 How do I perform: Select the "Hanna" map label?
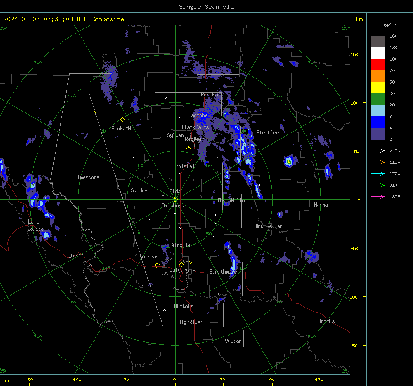coord(321,205)
